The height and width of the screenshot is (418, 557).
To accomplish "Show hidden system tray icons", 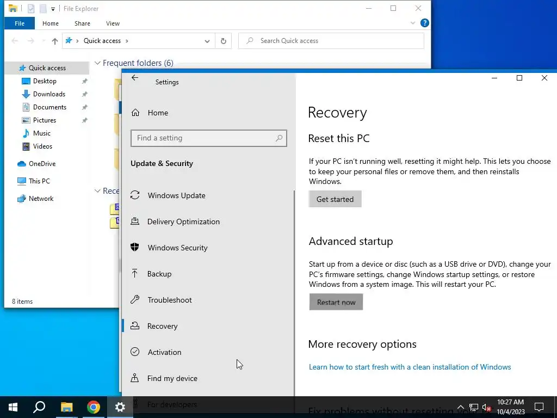I will (x=460, y=407).
